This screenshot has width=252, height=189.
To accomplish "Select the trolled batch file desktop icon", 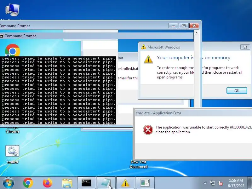I will click(x=12, y=154).
